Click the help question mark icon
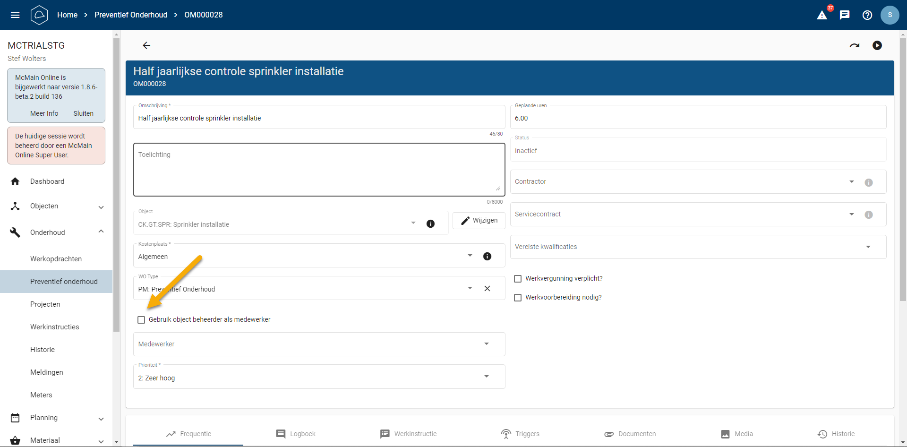 (x=867, y=15)
